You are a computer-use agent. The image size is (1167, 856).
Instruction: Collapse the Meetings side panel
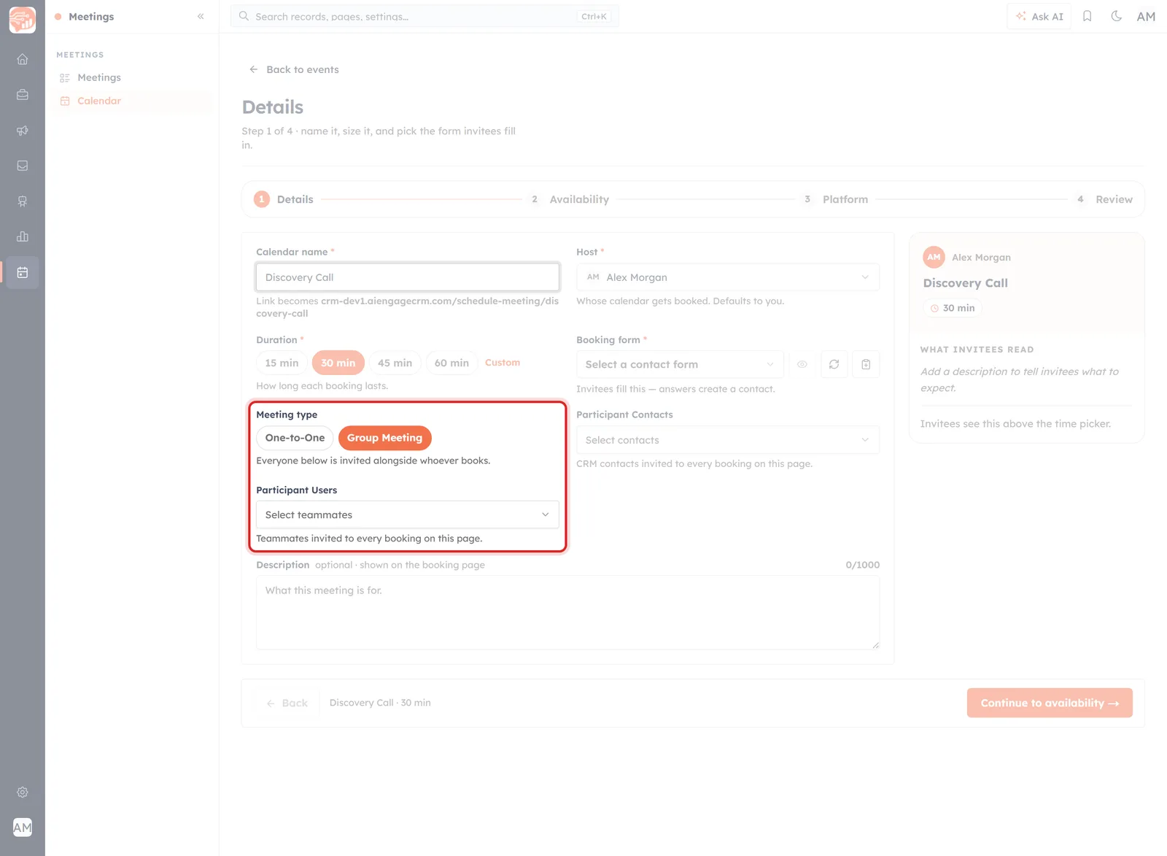point(201,16)
